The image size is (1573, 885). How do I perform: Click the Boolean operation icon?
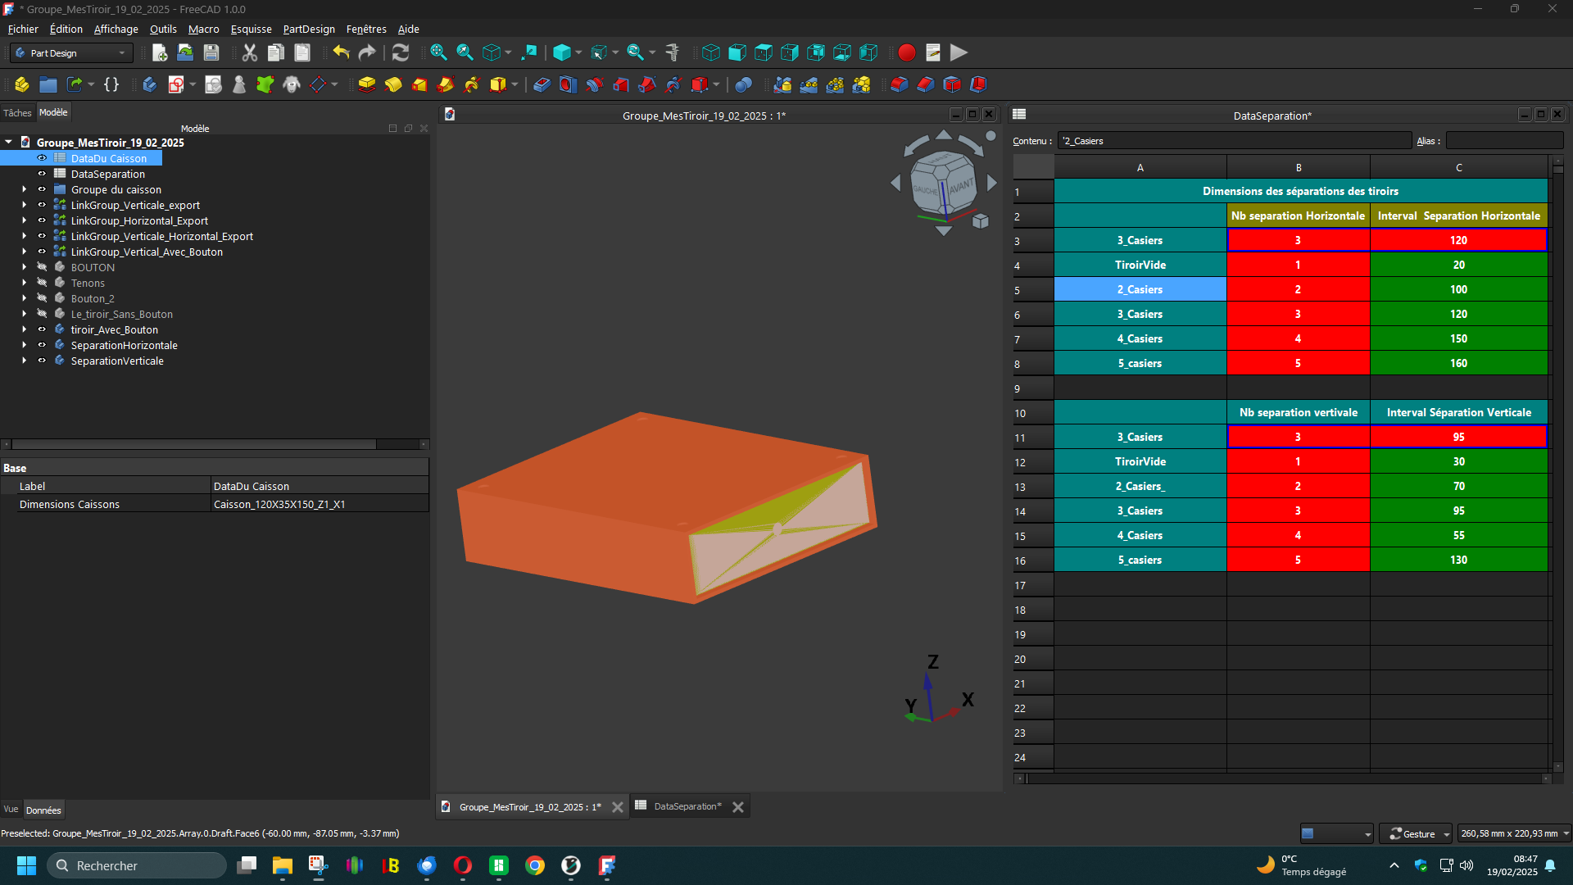coord(743,84)
